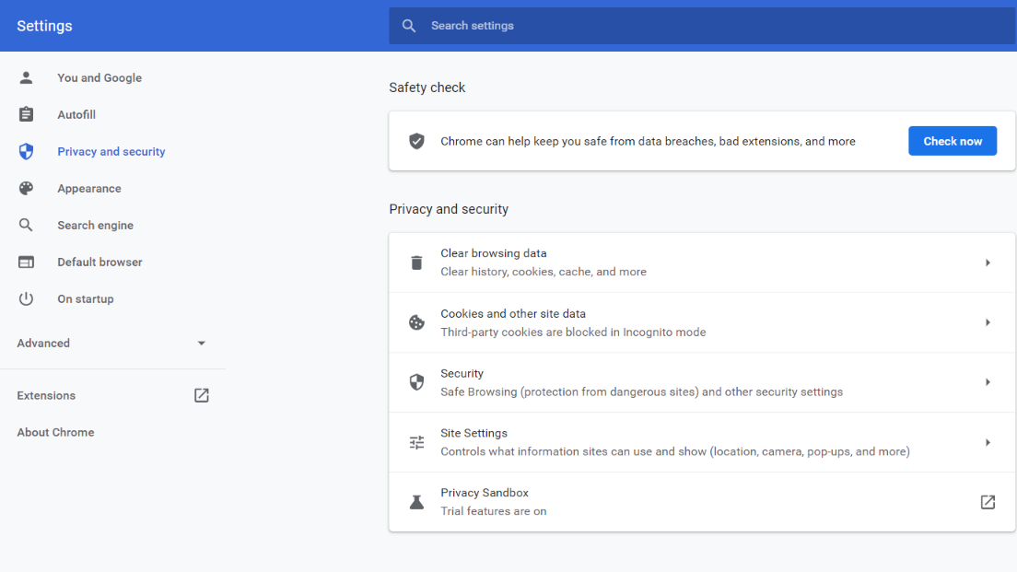Open the On startup section
This screenshot has width=1017, height=572.
[86, 299]
